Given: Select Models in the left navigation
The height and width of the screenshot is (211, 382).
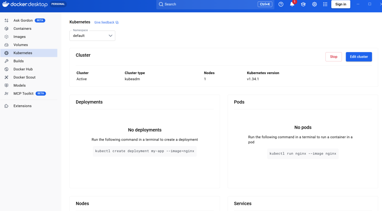Looking at the screenshot, I should 19,86.
